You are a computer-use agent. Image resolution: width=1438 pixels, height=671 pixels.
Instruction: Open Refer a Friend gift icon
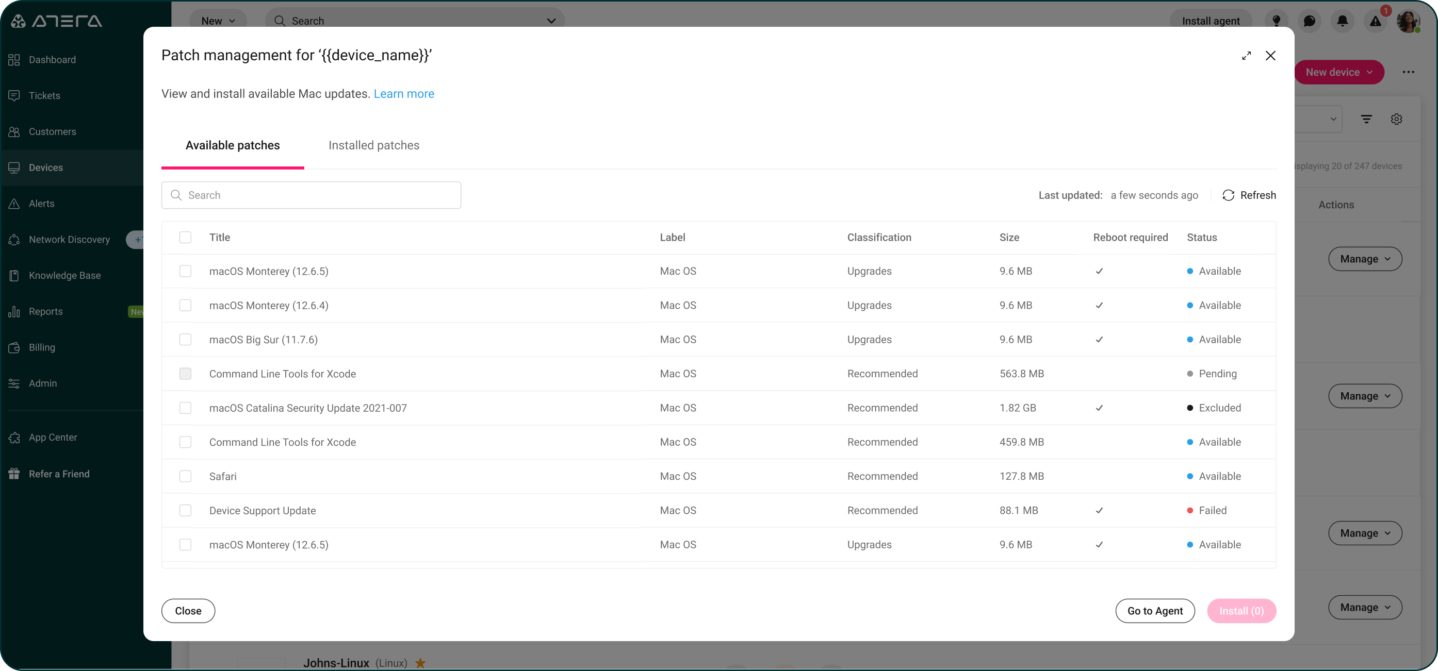[x=14, y=474]
